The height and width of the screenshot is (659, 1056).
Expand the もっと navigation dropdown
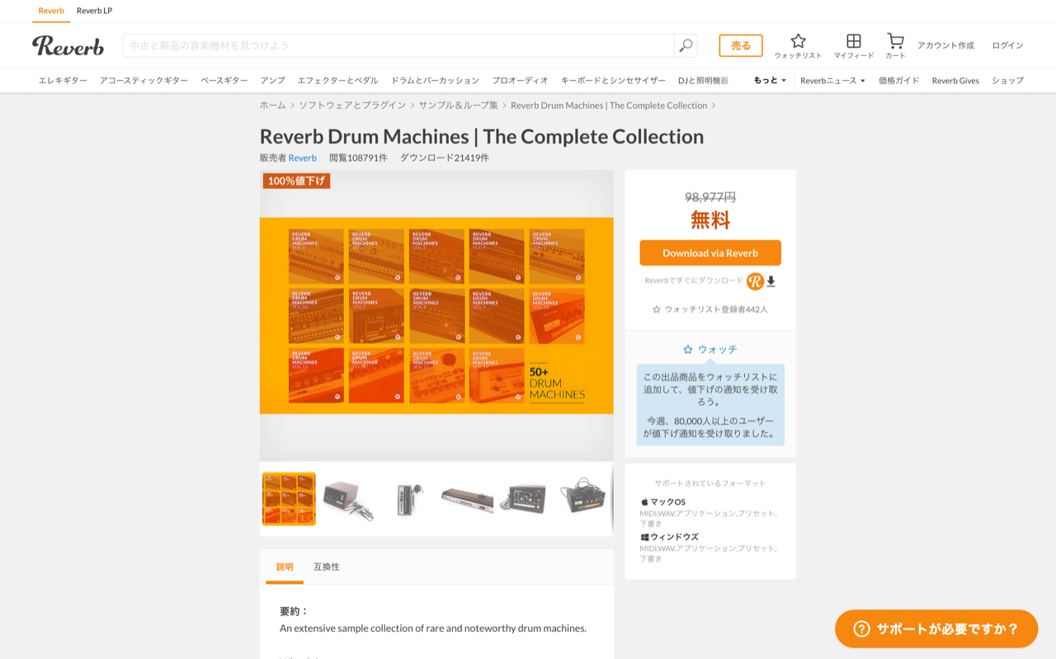768,80
